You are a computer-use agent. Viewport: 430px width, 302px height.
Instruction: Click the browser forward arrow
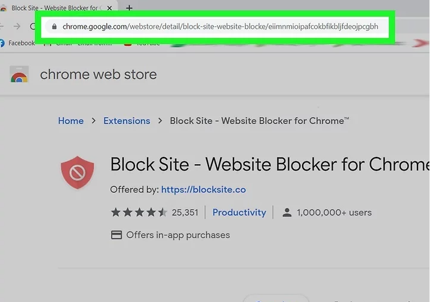coord(17,26)
